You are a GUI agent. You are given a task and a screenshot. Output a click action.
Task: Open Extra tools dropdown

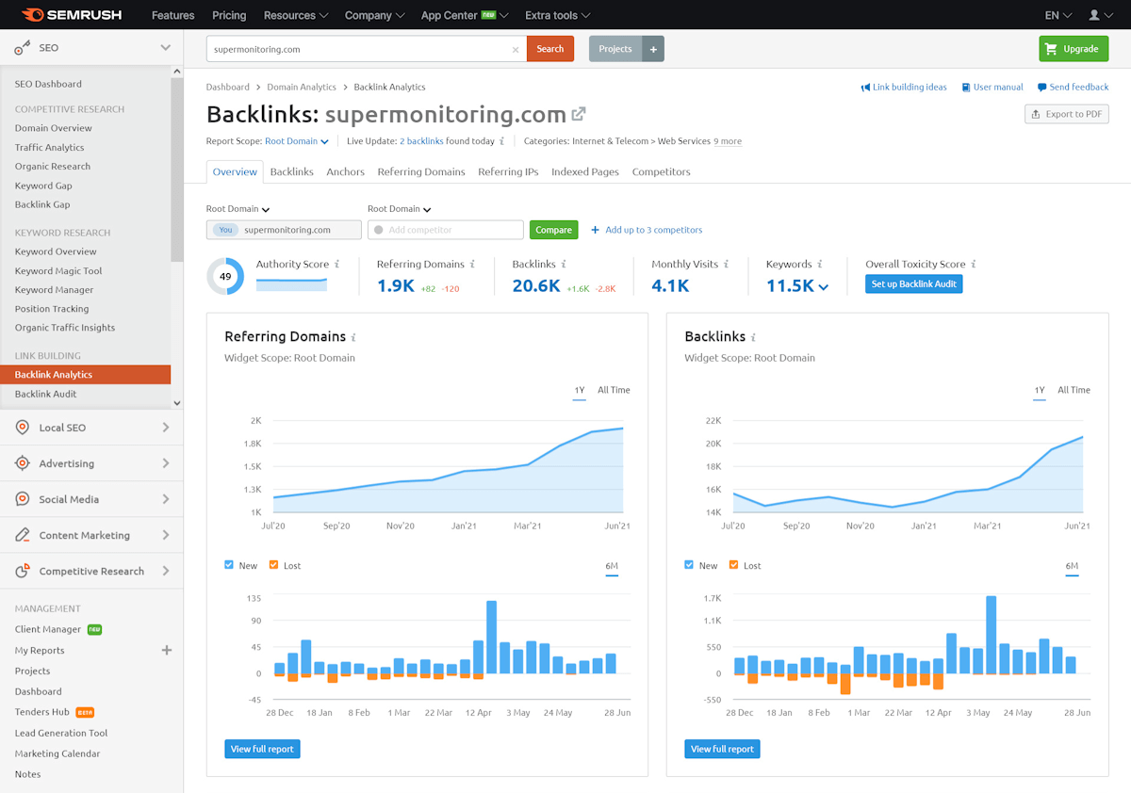(x=558, y=15)
